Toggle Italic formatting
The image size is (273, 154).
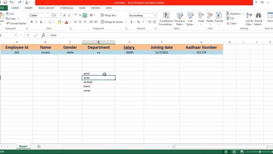36,22
